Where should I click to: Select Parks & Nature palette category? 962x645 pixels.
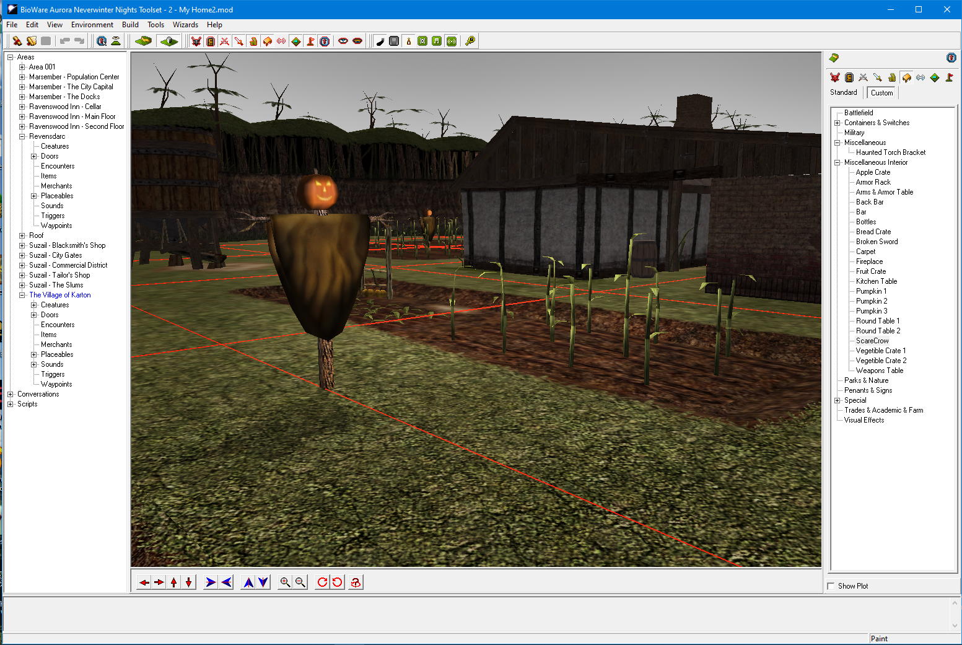pos(866,380)
